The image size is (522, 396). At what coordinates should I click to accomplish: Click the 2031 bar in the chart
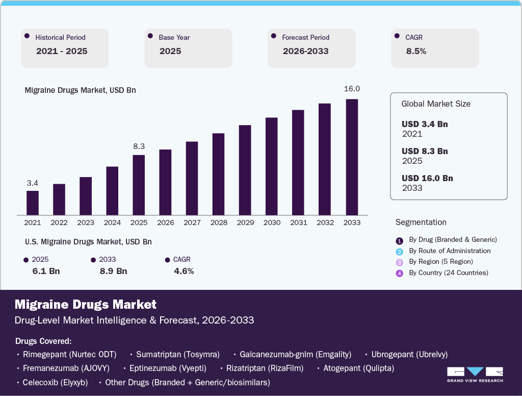[x=298, y=162]
